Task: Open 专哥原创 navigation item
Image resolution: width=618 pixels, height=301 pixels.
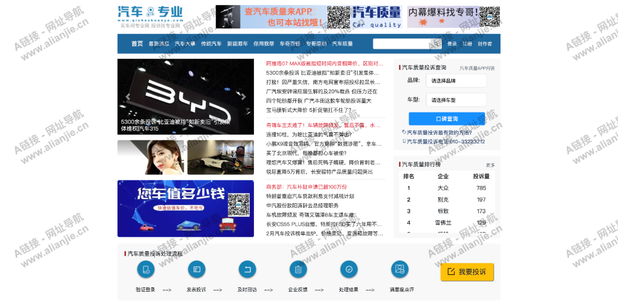Action: (x=316, y=44)
